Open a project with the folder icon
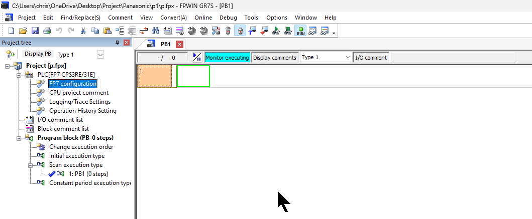532x219 pixels. click(23, 31)
